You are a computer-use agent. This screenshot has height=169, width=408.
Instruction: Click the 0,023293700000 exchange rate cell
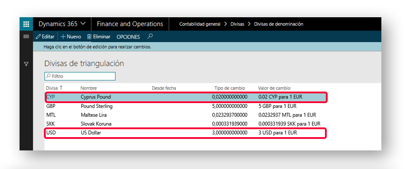click(230, 115)
